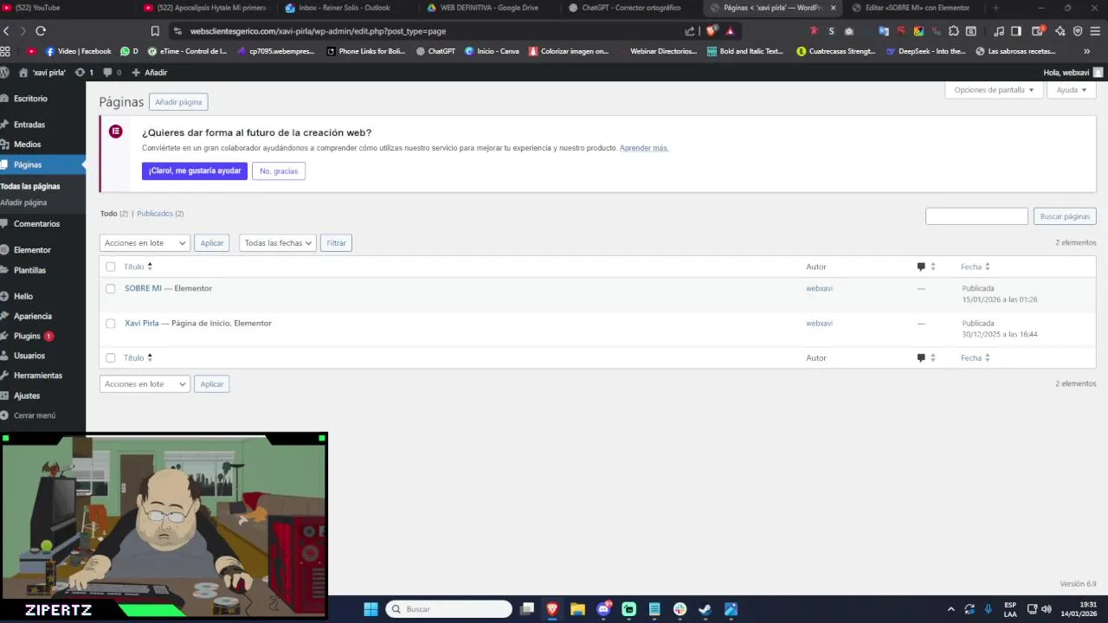Open the Herramientas sidebar menu
This screenshot has width=1108, height=623.
pyautogui.click(x=37, y=376)
